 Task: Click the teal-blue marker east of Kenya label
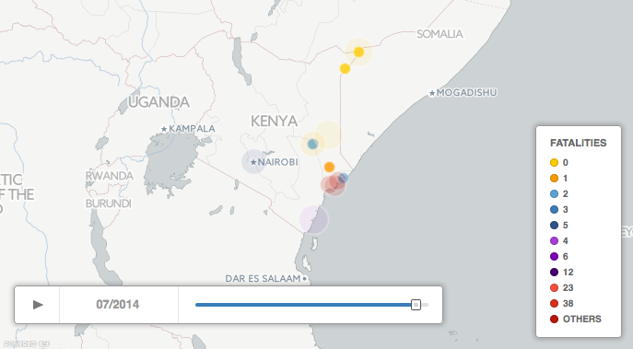click(312, 144)
